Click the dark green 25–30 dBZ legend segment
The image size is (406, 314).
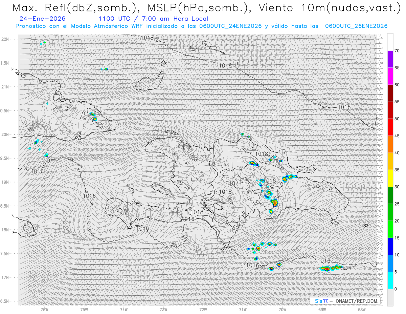390,195
